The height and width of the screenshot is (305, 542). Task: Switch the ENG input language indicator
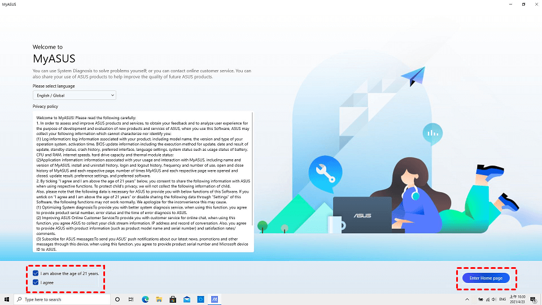pos(502,299)
